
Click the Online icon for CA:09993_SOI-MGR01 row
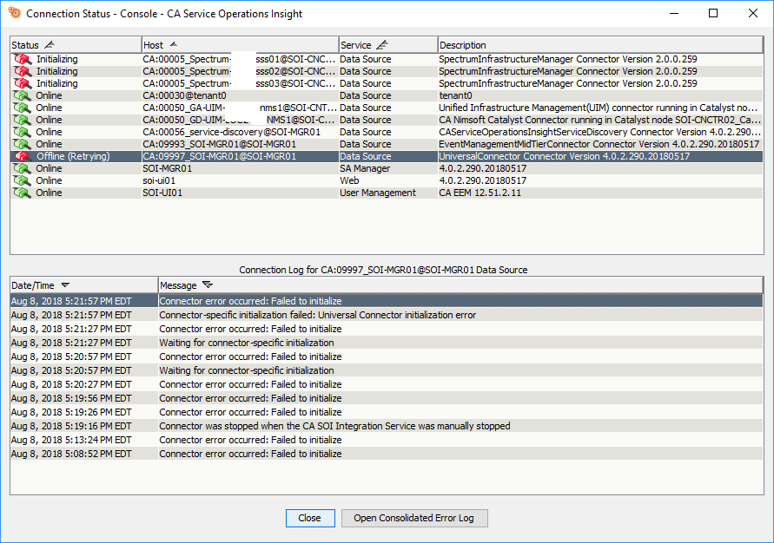pyautogui.click(x=22, y=144)
